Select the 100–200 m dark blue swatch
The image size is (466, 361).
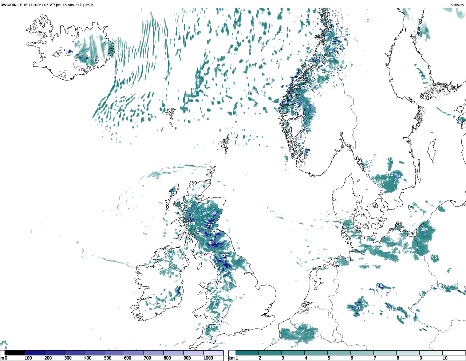pyautogui.click(x=35, y=353)
